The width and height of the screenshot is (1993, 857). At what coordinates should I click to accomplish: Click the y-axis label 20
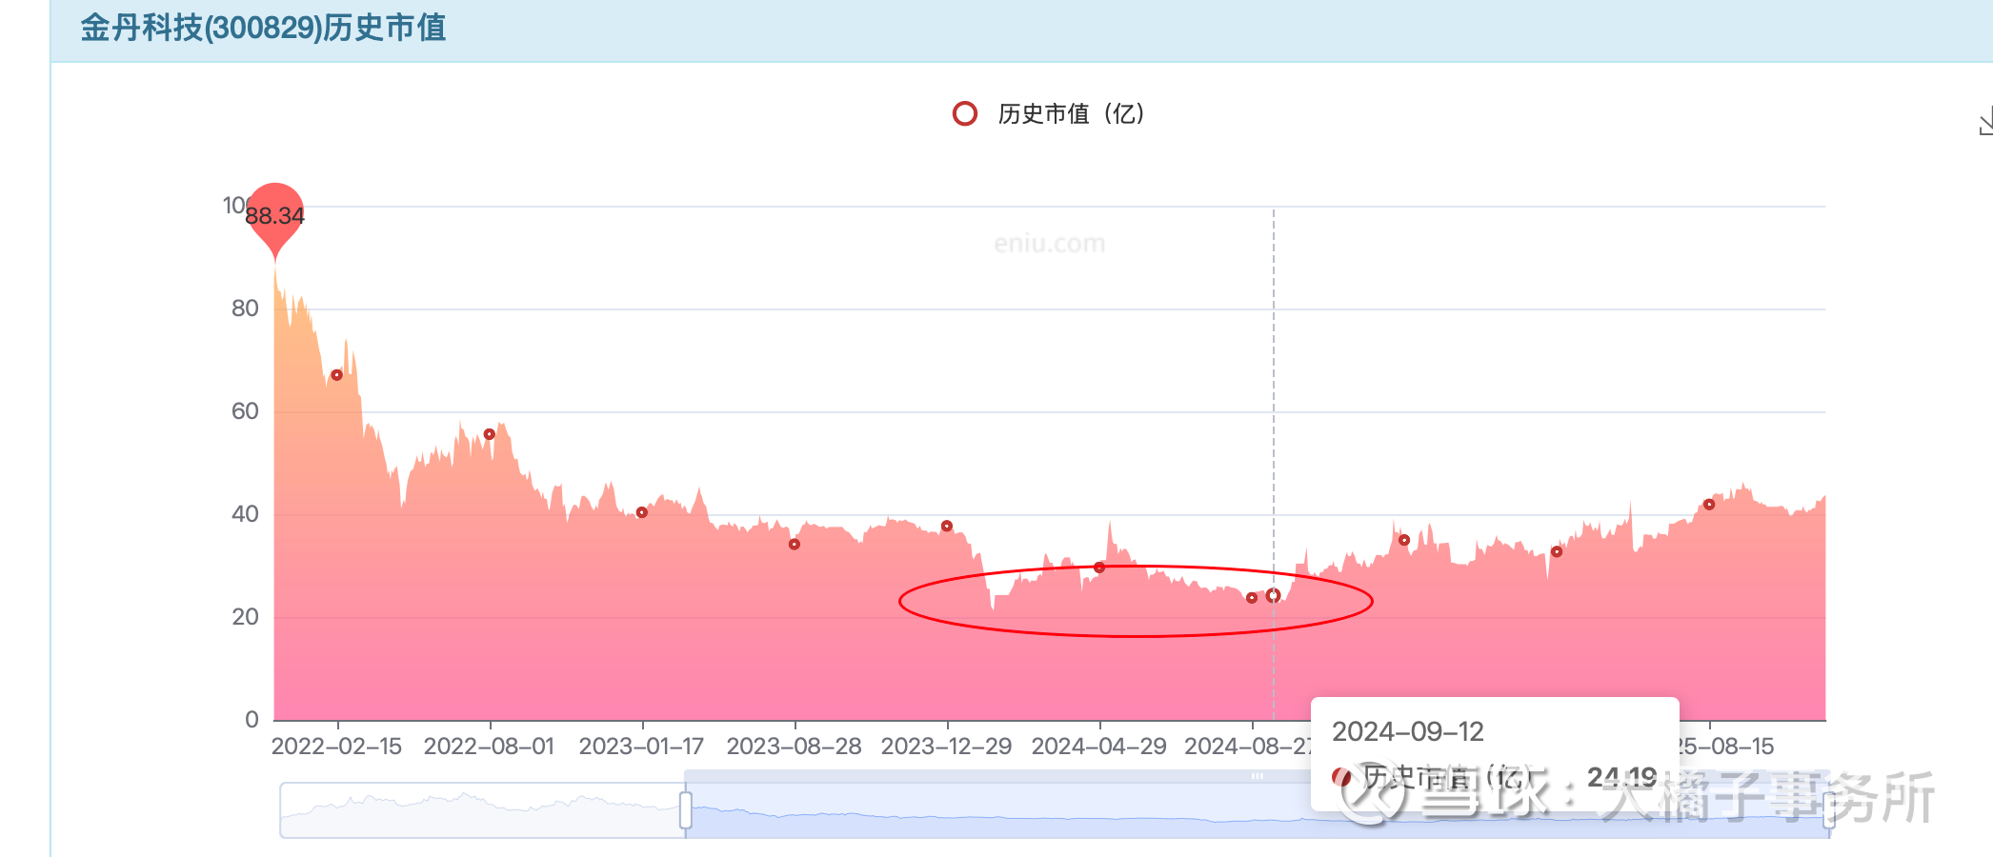[x=245, y=617]
